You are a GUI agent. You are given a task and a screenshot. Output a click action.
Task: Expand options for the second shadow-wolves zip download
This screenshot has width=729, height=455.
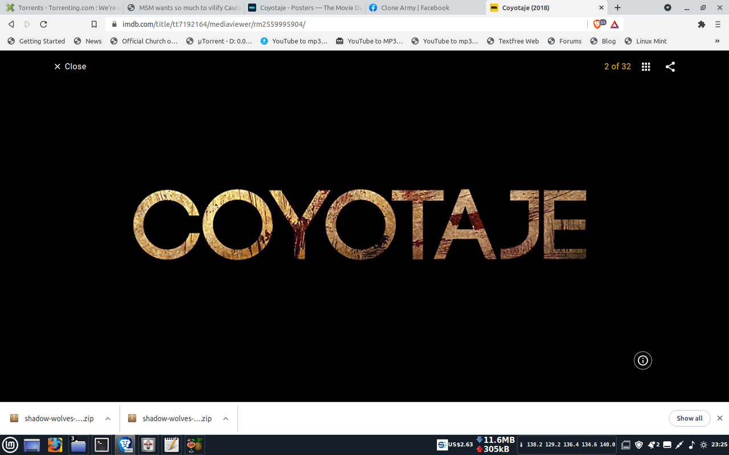(226, 418)
